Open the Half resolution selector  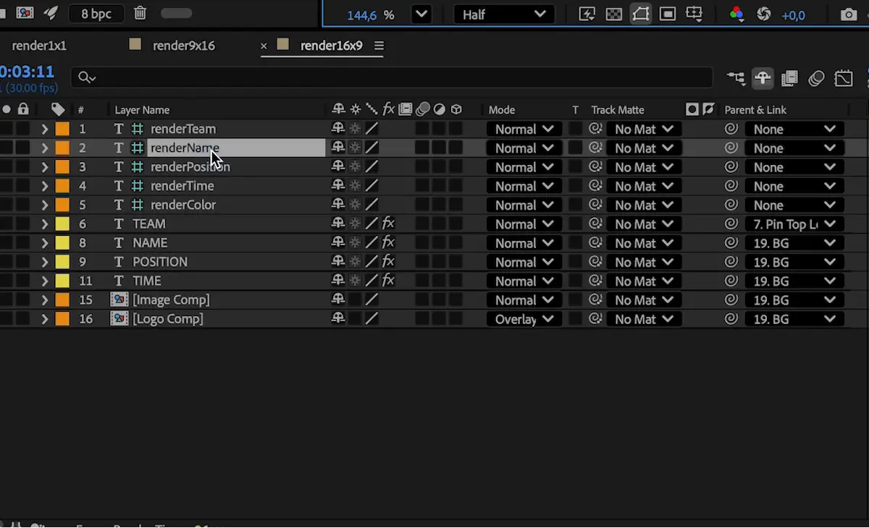[x=504, y=14]
